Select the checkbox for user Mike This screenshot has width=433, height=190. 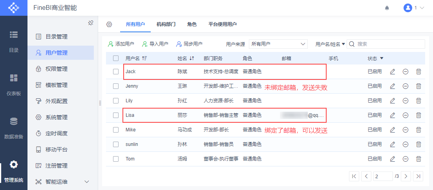click(116, 130)
